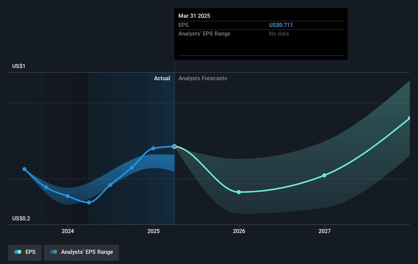The width and height of the screenshot is (418, 264).
Task: Click the 2027 forecast EPS data point
Action: tap(324, 175)
